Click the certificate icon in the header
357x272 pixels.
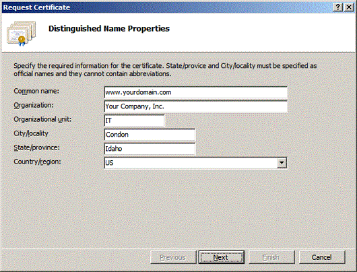tap(21, 33)
